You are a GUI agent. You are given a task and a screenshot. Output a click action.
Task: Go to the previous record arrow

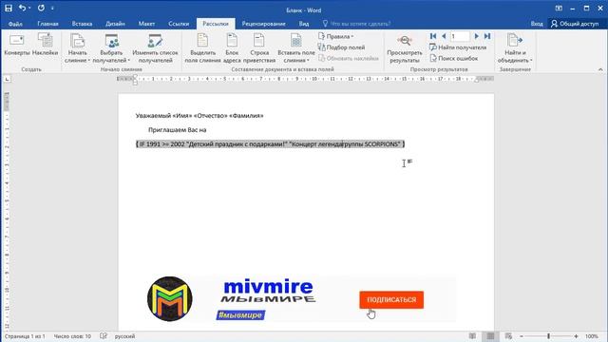click(444, 36)
